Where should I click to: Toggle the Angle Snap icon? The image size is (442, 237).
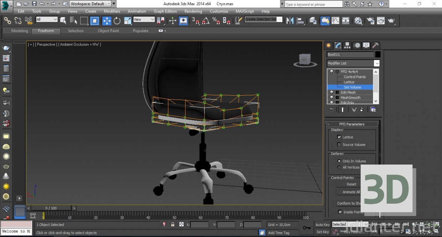point(206,21)
